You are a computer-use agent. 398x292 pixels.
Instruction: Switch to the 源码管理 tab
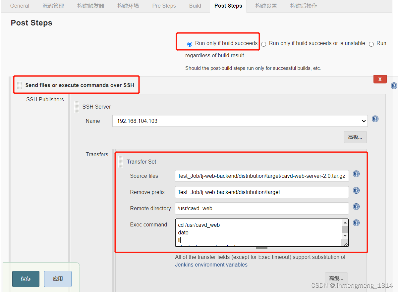(53, 6)
